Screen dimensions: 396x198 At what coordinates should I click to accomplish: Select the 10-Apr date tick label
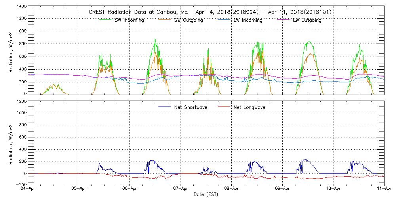point(333,189)
